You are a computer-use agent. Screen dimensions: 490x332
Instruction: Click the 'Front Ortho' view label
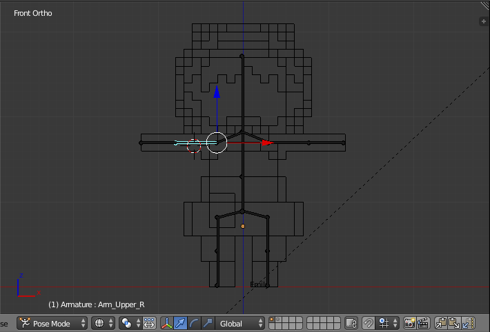[33, 13]
